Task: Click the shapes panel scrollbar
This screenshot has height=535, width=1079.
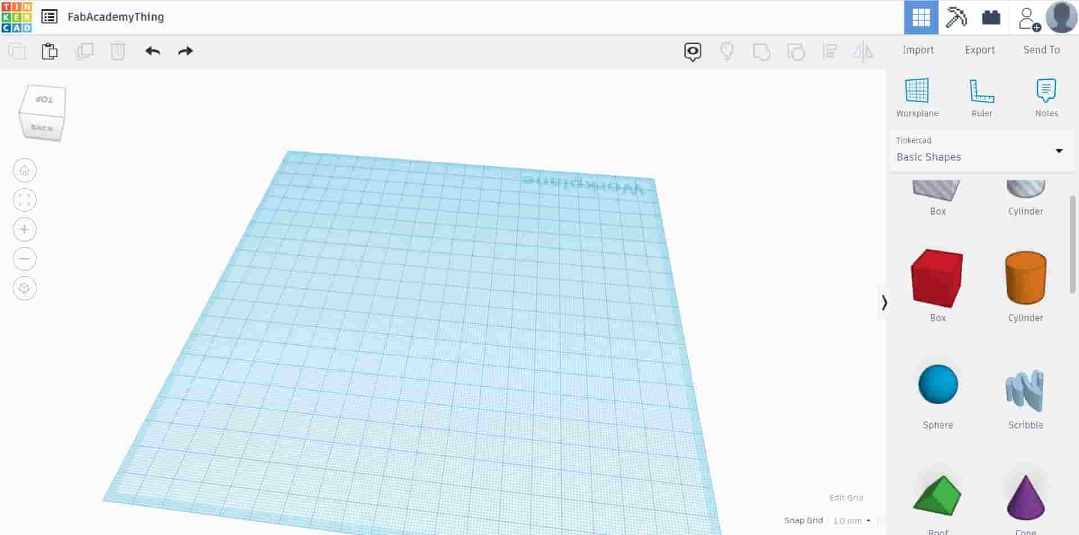Action: point(1073,244)
